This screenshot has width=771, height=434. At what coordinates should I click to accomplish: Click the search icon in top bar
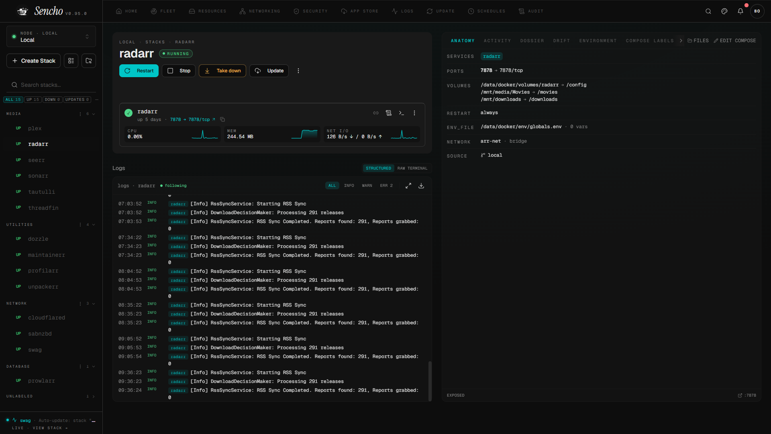point(708,11)
